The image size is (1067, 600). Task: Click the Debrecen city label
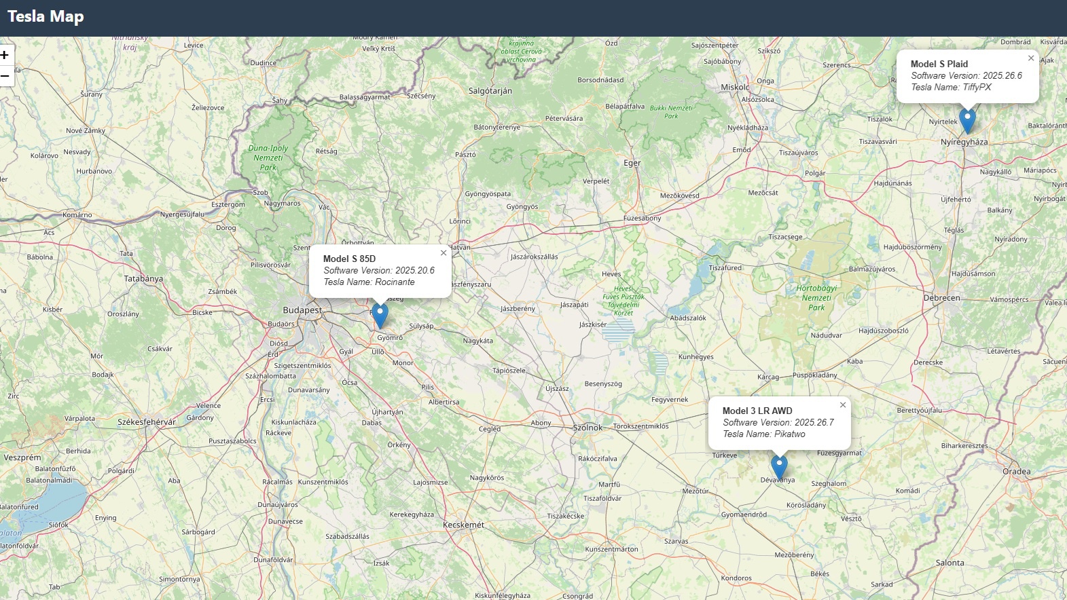pyautogui.click(x=942, y=298)
